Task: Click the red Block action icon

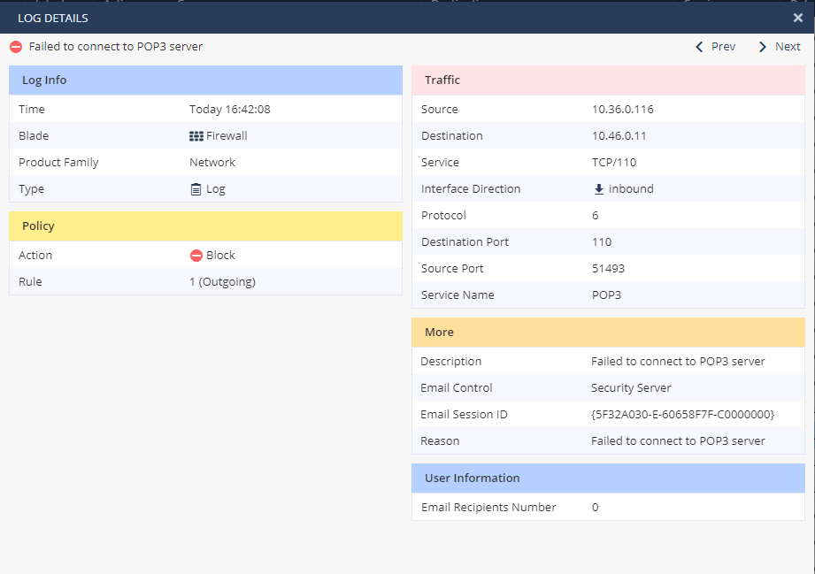Action: coord(196,255)
